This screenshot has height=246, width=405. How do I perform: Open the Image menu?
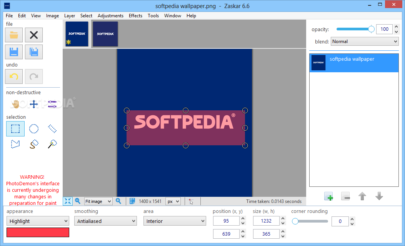(x=52, y=16)
